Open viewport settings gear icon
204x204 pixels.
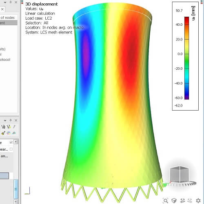click(x=198, y=200)
